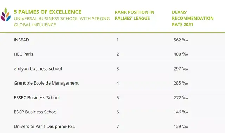Click the 297 ‰ rate for emlyon
This screenshot has height=133, width=225.
click(x=181, y=69)
